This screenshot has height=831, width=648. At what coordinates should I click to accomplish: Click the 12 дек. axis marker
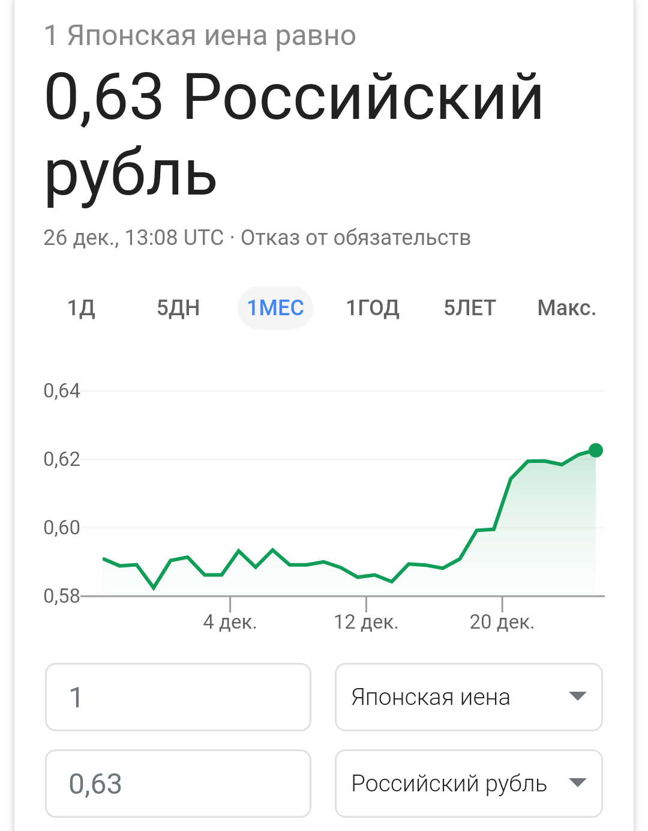(x=366, y=622)
